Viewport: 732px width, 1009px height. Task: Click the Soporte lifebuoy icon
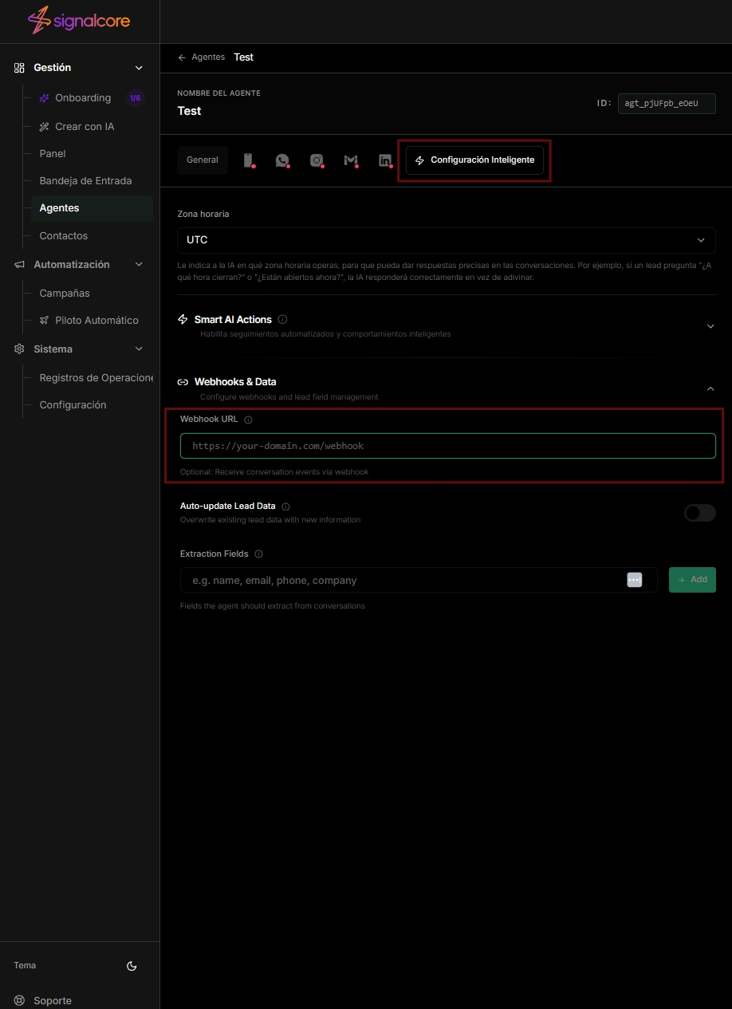pyautogui.click(x=19, y=1001)
